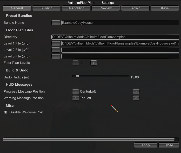This screenshot has height=153, width=181.
Task: Click the Build & Undo heading
Action: [17, 70]
